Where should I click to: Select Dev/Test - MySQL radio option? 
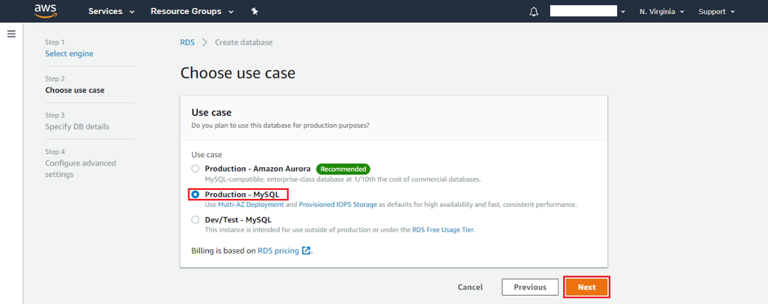[x=195, y=220]
